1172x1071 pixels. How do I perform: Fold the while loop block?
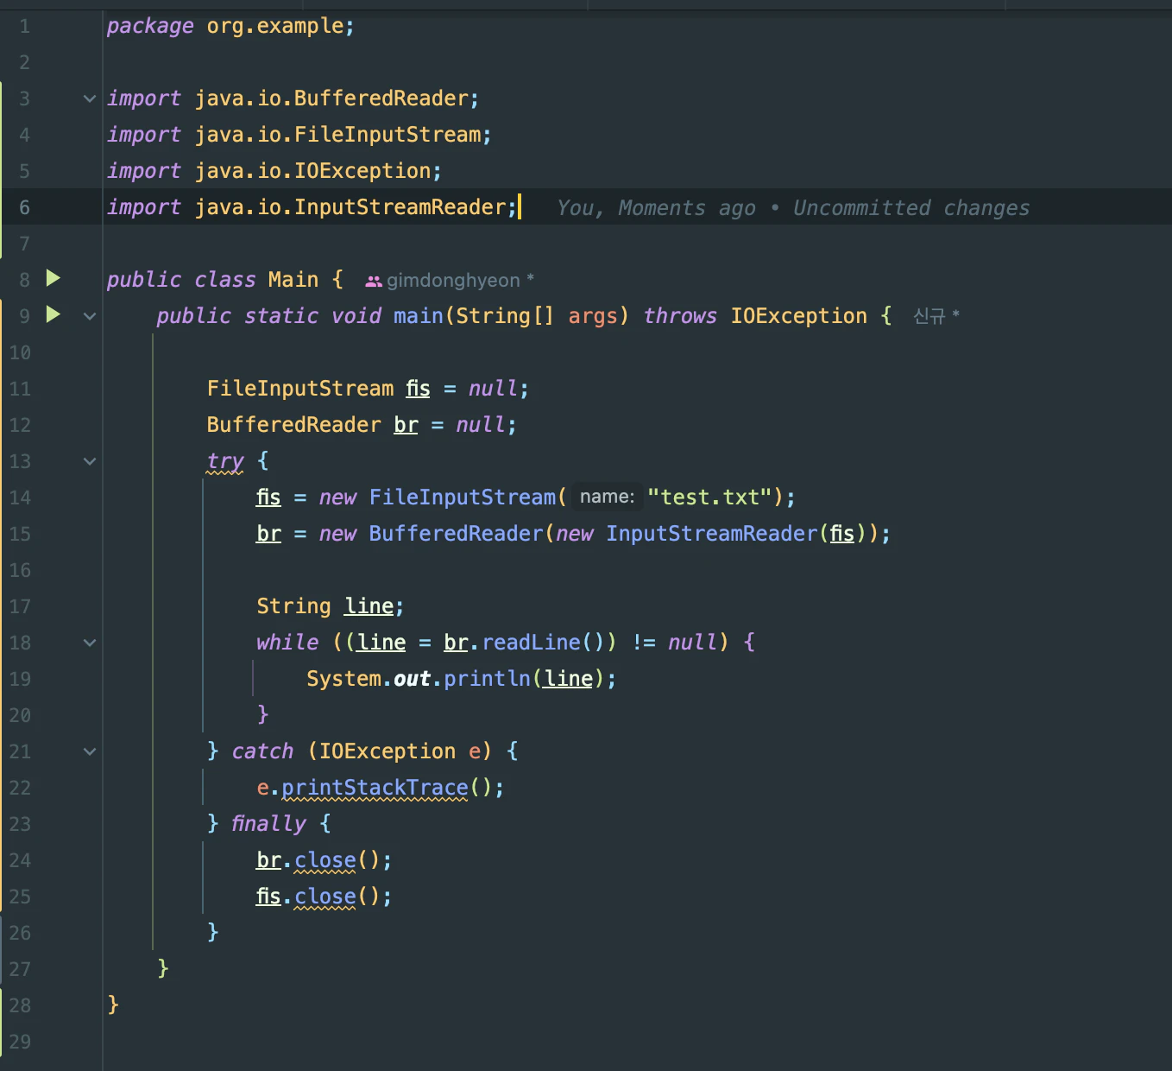point(90,643)
